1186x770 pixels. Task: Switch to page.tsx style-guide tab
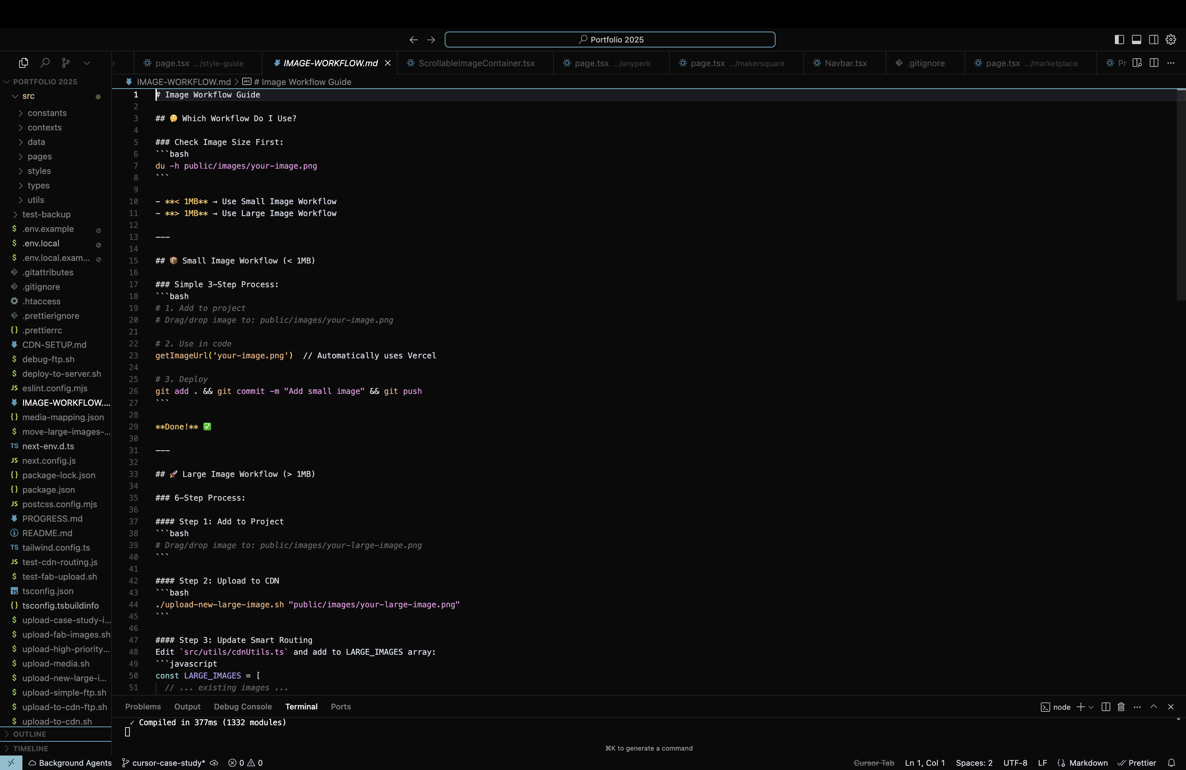pyautogui.click(x=198, y=63)
